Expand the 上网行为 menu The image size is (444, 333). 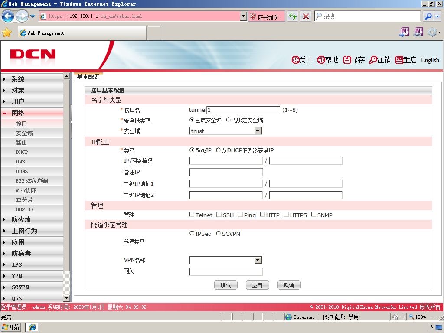pyautogui.click(x=32, y=231)
